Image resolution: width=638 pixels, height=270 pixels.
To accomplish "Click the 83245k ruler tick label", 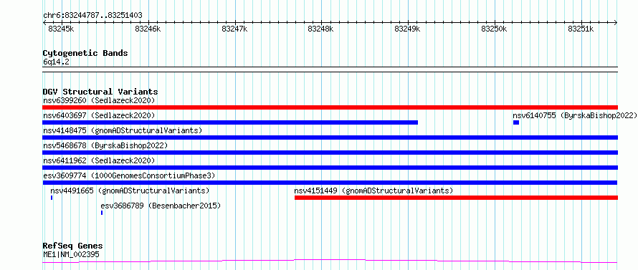I will [61, 29].
